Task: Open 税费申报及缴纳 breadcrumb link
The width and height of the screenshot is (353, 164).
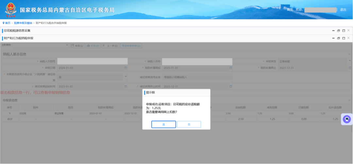Action: tap(23, 23)
